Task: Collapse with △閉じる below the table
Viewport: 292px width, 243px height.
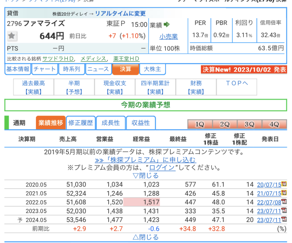Action: click(146, 237)
